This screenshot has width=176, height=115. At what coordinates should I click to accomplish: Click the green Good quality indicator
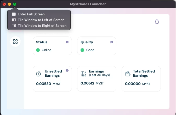[x=82, y=50]
